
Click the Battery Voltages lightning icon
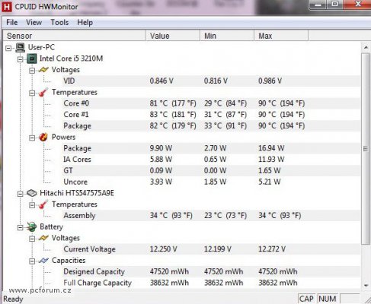[x=43, y=238]
